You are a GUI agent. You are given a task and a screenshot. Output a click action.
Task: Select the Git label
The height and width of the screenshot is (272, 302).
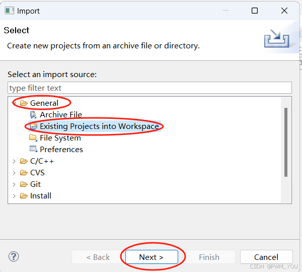(35, 184)
